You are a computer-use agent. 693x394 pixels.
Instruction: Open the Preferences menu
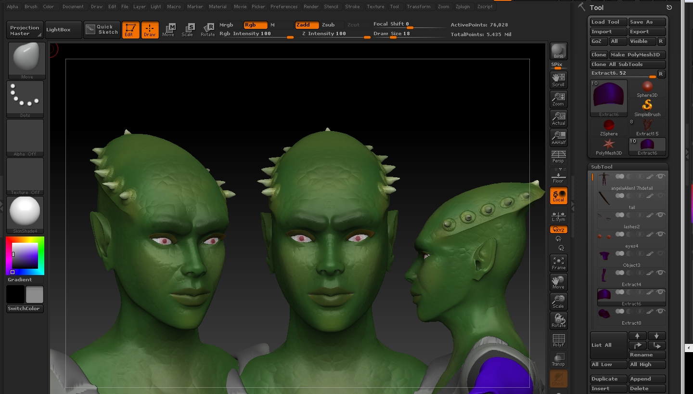(284, 7)
